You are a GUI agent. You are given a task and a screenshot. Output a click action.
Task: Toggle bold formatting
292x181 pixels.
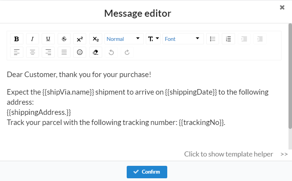click(17, 39)
